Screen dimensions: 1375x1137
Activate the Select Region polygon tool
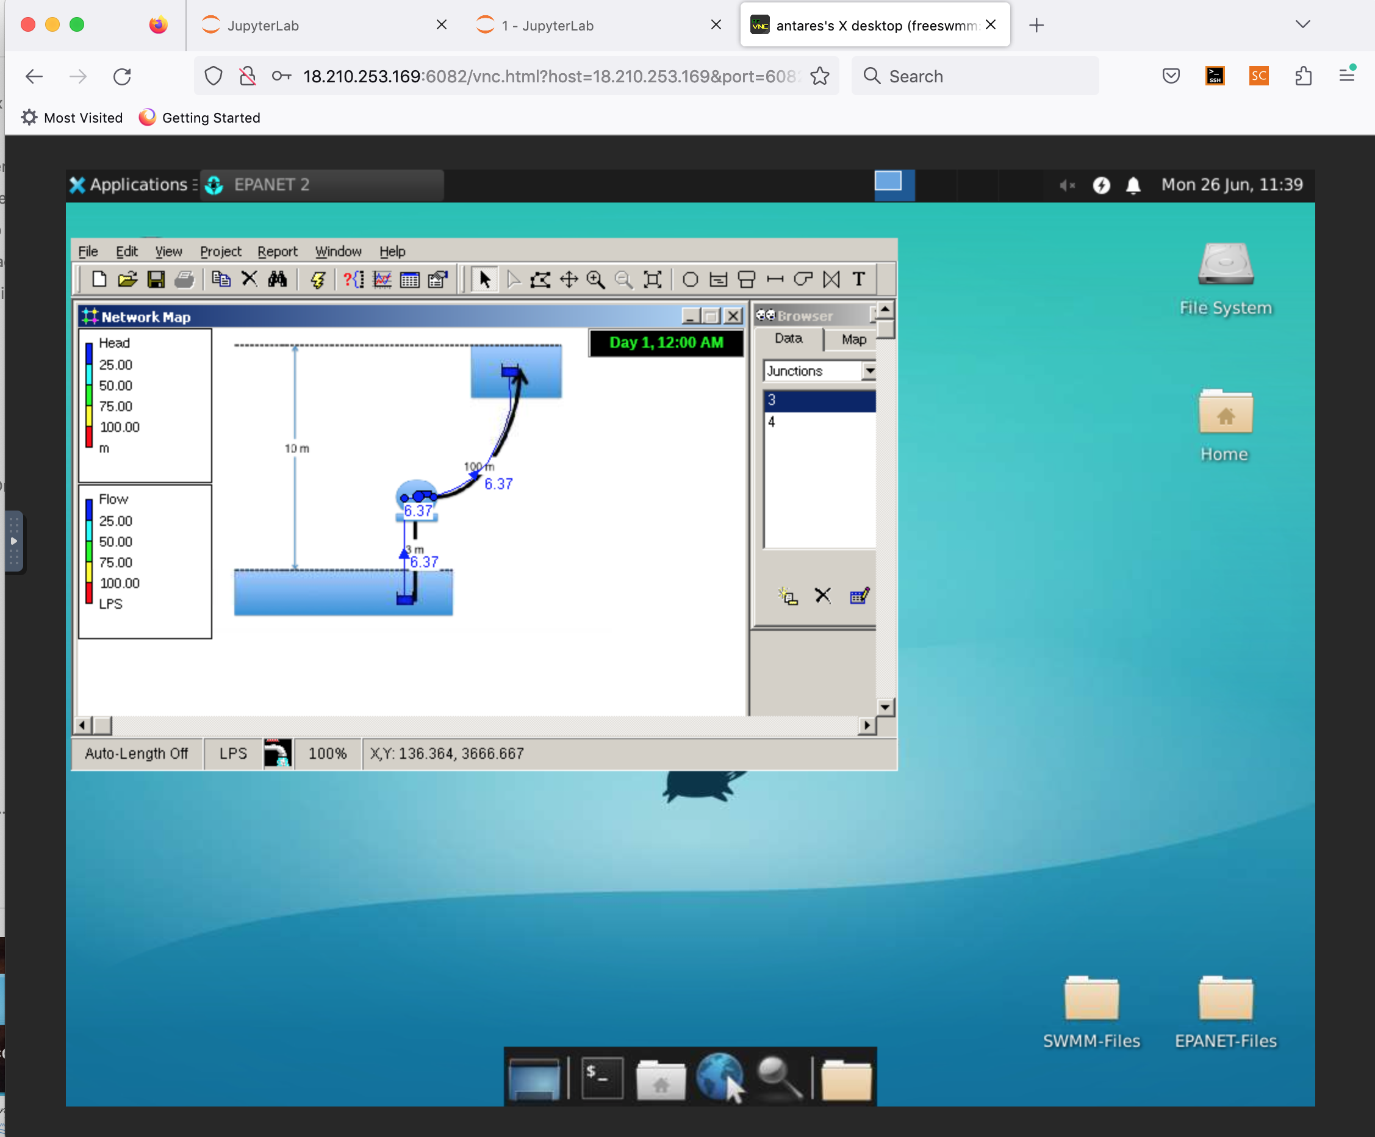coord(541,279)
